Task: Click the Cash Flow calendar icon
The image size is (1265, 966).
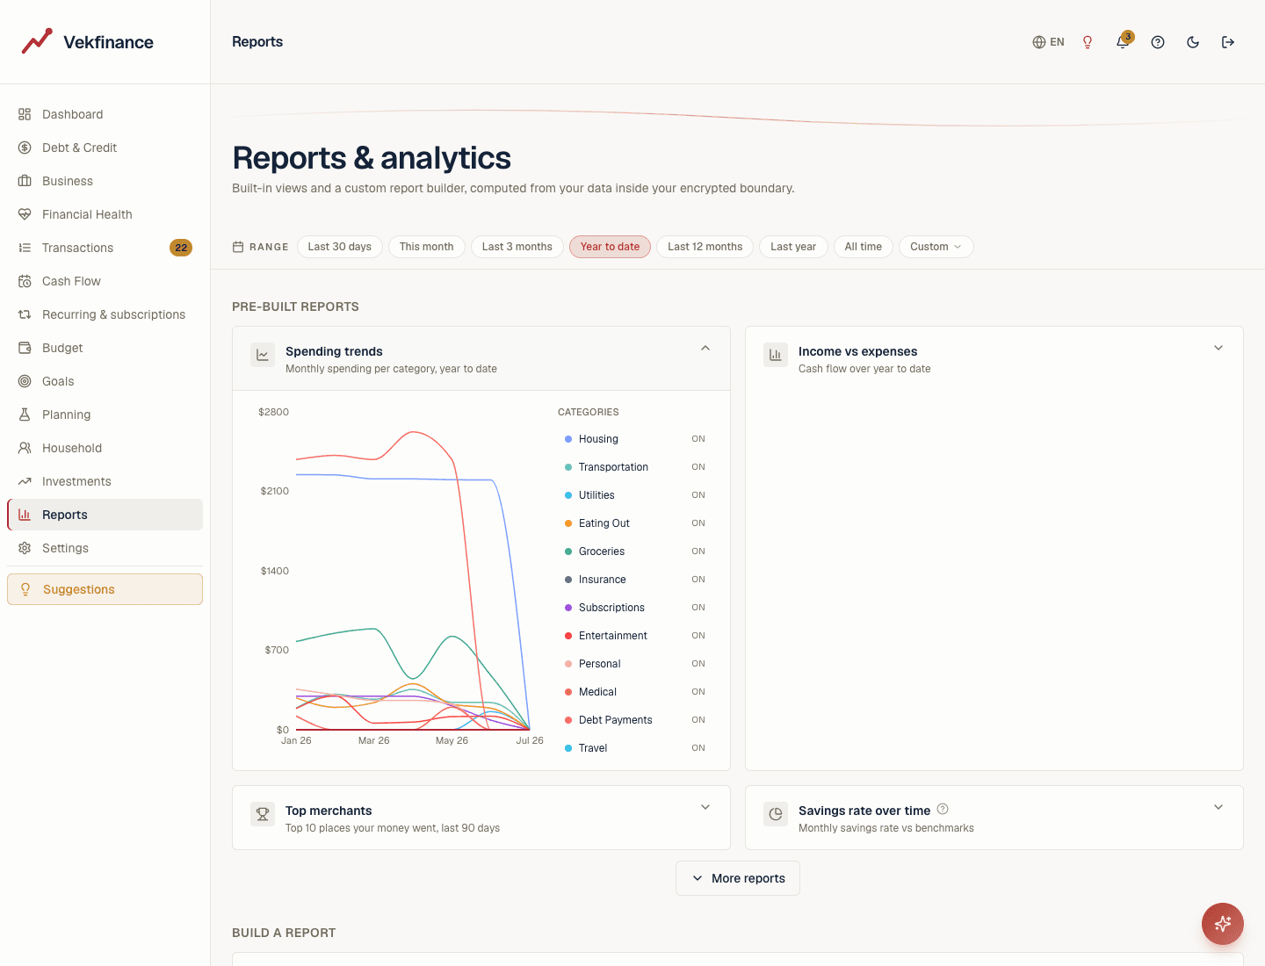Action: [x=25, y=281]
